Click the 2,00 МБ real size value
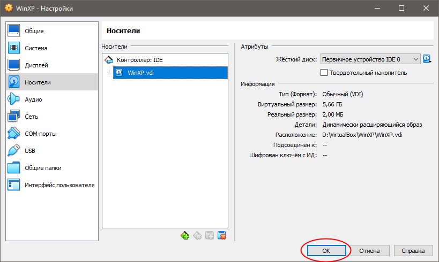Image resolution: width=439 pixels, height=262 pixels. 333,114
